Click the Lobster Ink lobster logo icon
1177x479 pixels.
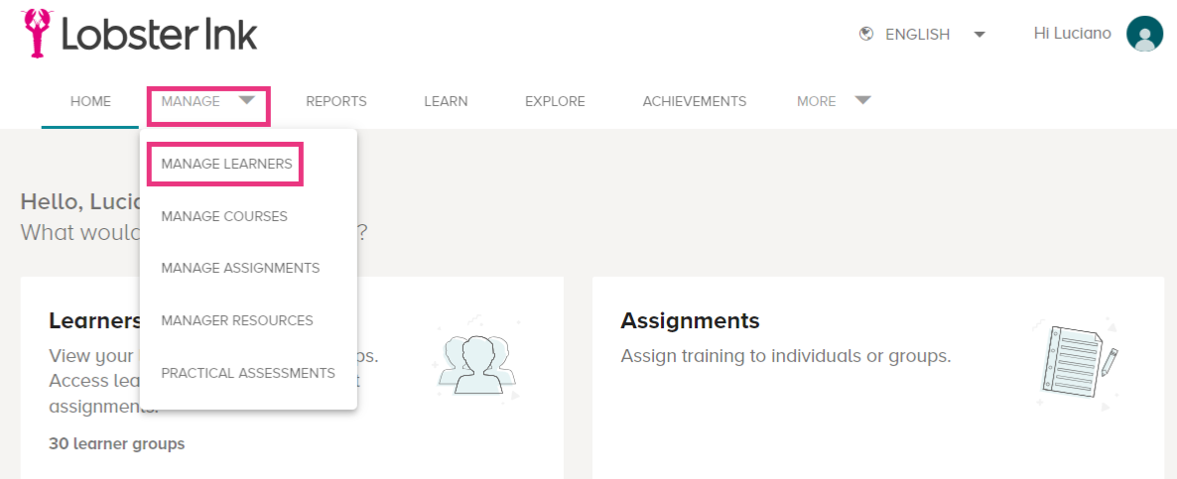(35, 33)
